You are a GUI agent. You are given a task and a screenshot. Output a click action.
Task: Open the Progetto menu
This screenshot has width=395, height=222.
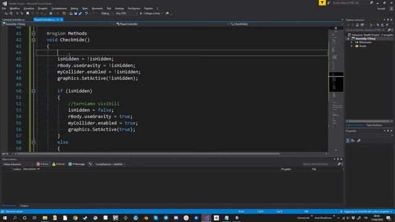pyautogui.click(x=43, y=8)
